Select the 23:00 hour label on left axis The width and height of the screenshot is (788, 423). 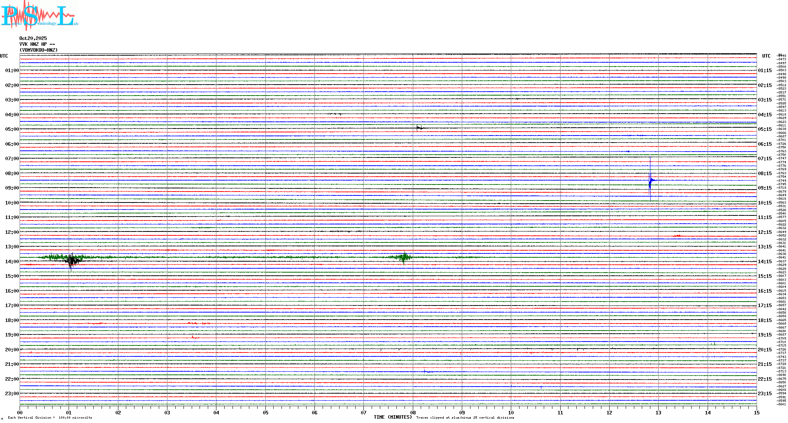(12, 394)
